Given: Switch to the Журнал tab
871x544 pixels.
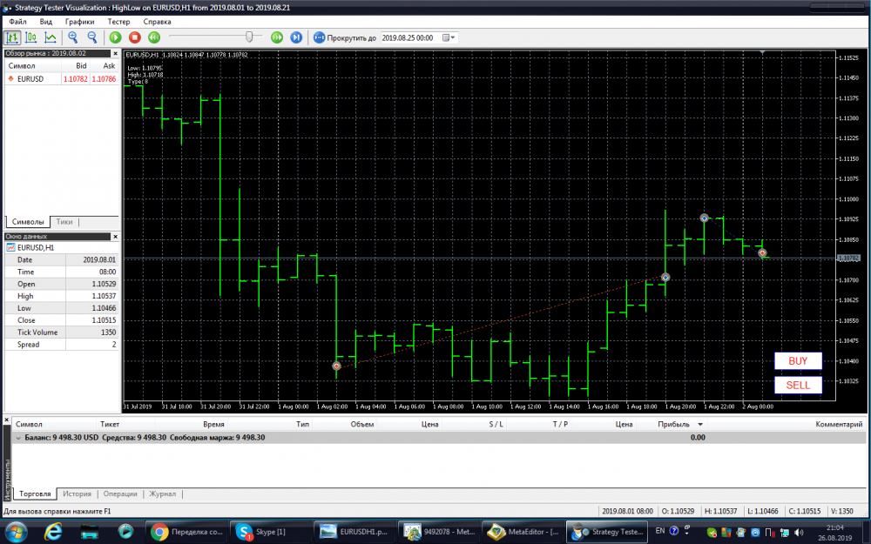Looking at the screenshot, I should [x=162, y=494].
